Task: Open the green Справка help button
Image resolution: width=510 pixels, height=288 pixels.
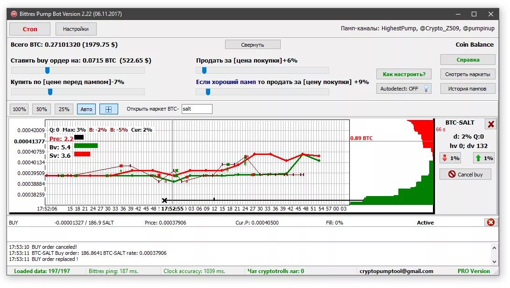Action: point(467,59)
